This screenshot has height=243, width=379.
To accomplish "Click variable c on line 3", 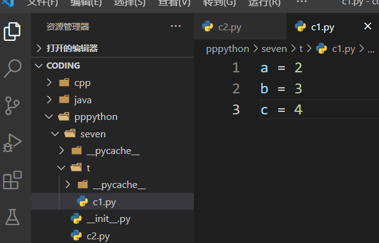I will 264,110.
